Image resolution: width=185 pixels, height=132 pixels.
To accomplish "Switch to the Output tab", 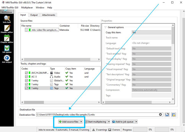I will pos(34,15).
